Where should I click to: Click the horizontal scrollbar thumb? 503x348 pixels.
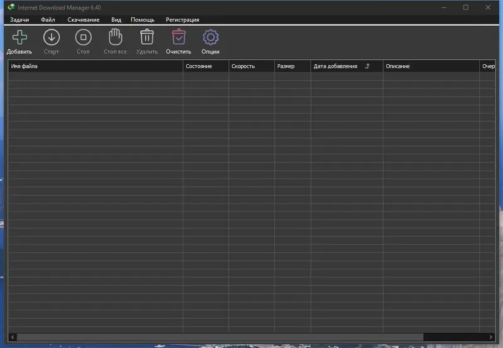(x=220, y=337)
